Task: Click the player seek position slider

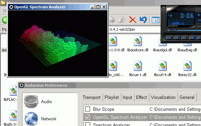Action: tap(183, 30)
